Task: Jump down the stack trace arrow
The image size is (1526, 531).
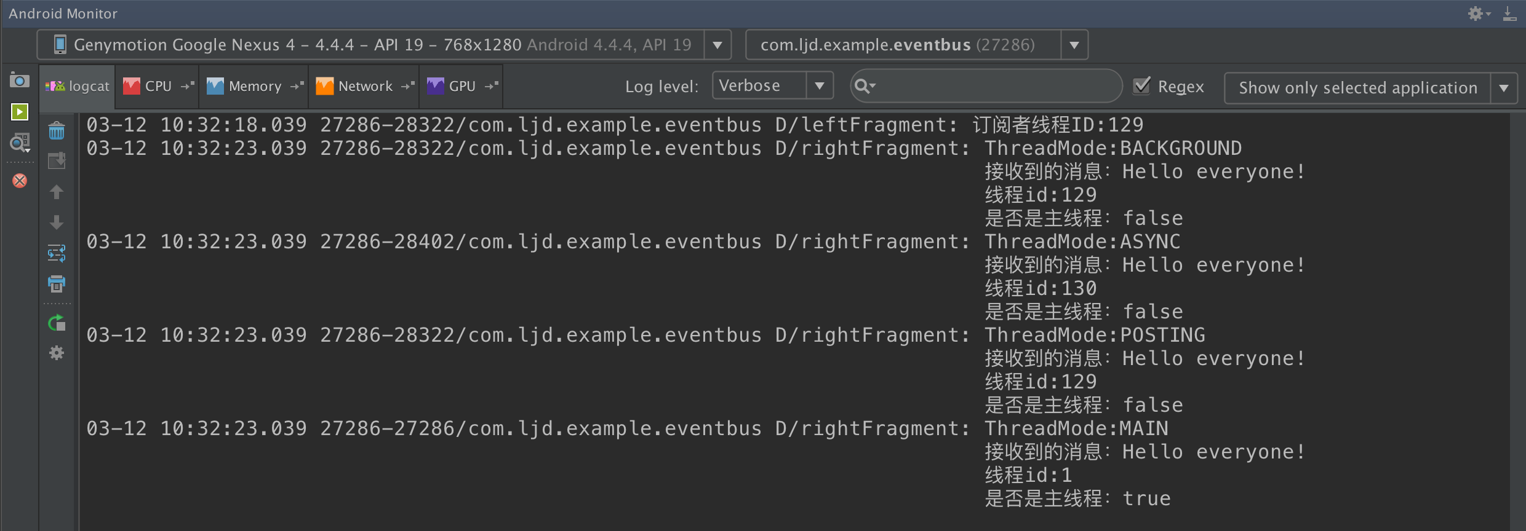Action: point(57,222)
